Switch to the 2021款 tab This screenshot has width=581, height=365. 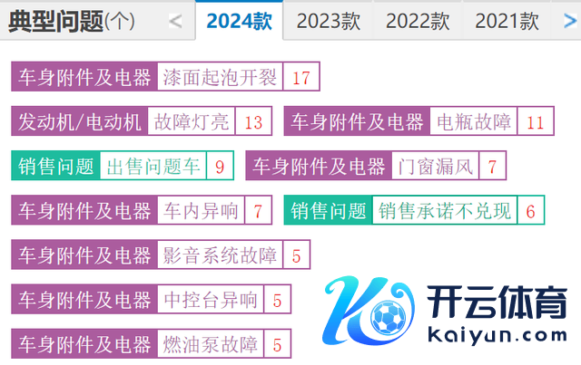point(507,21)
